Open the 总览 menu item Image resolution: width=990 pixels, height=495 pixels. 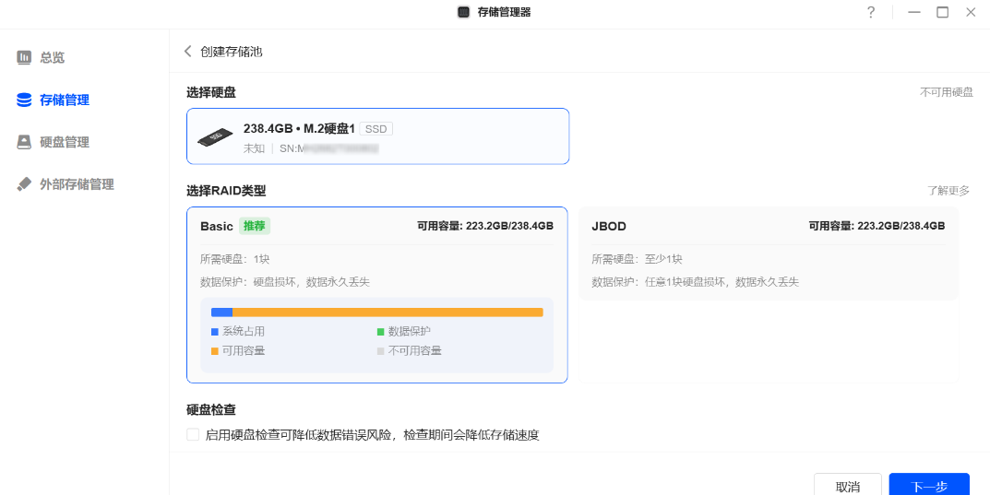click(53, 57)
